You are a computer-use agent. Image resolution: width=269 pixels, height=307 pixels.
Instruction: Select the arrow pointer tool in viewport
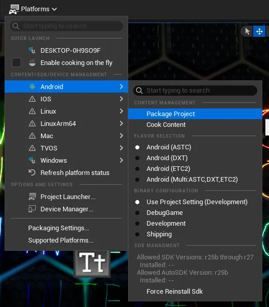tap(247, 31)
